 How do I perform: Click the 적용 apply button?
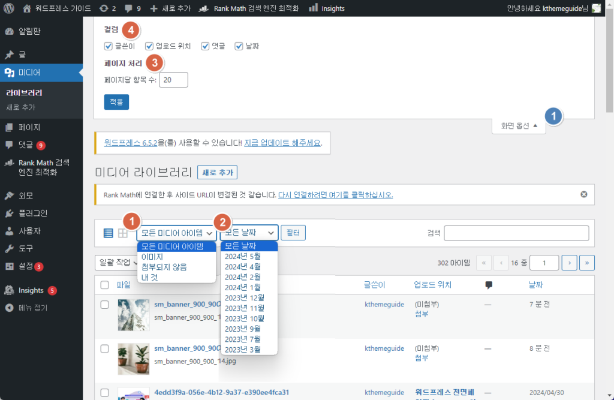(x=116, y=102)
